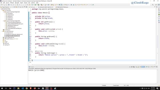Open Visual Studio Code from taskbar

(x=22, y=88)
